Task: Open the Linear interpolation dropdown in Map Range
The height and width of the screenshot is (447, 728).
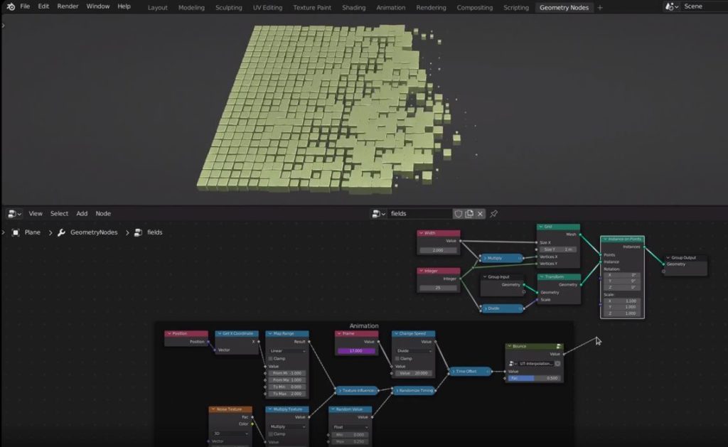Action: point(287,350)
